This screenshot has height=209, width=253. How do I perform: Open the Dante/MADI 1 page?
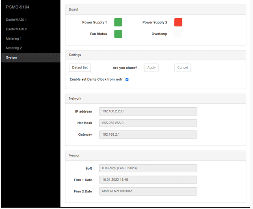[16, 19]
